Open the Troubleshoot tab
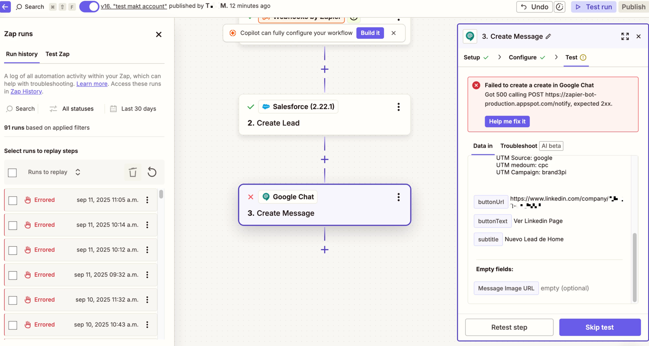The width and height of the screenshot is (649, 346). 518,146
